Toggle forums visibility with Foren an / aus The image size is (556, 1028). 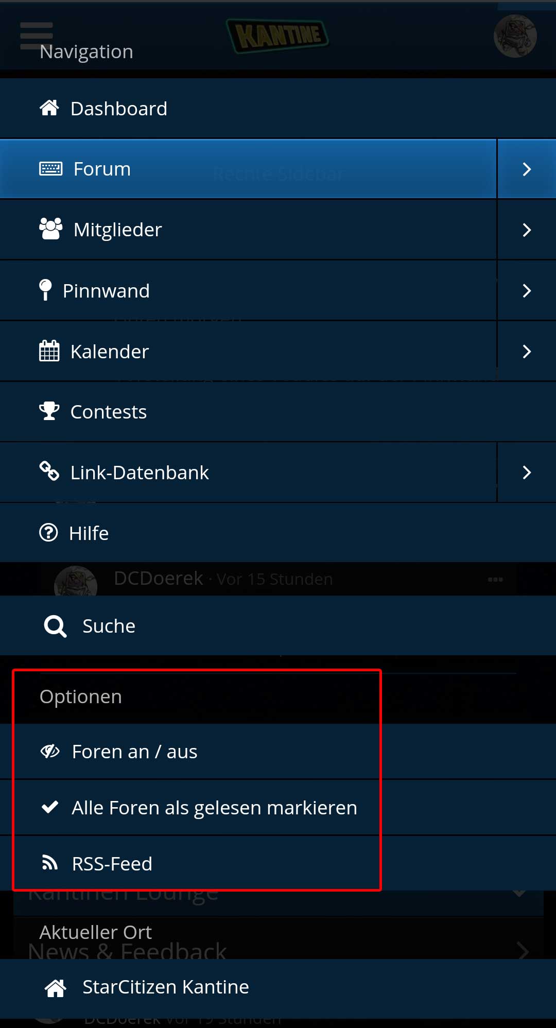pyautogui.click(x=135, y=752)
